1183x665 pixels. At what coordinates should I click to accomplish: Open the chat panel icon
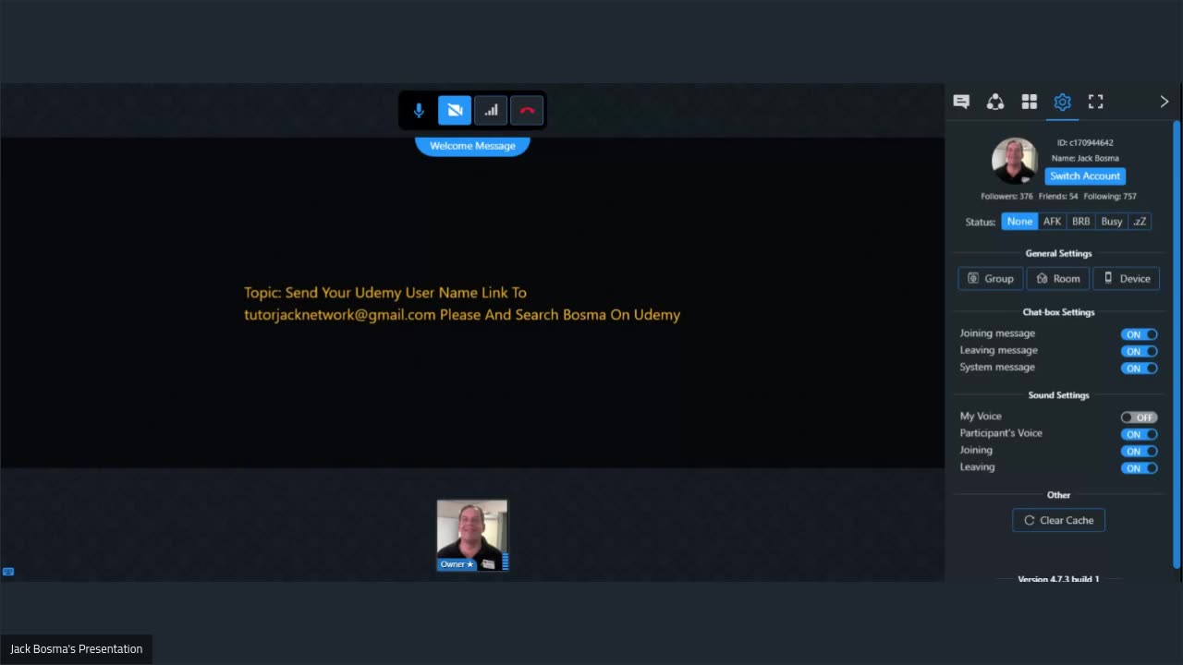tap(961, 102)
